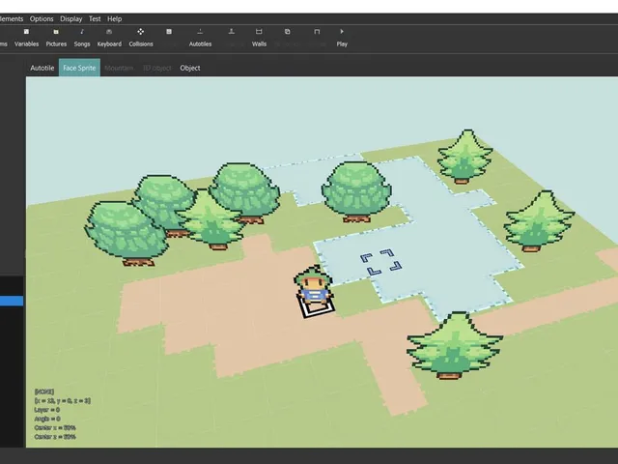Switch to the Object tab
Screen dimensions: 618x464
pyautogui.click(x=190, y=68)
